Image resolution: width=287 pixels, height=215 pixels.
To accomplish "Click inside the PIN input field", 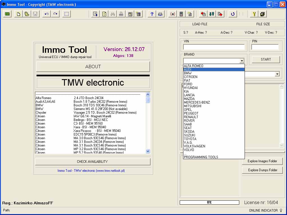I will click(x=265, y=47).
